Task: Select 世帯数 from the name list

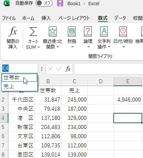Action: point(19,78)
